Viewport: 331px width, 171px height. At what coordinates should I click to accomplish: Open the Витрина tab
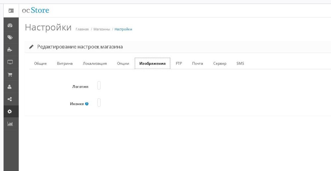[65, 64]
